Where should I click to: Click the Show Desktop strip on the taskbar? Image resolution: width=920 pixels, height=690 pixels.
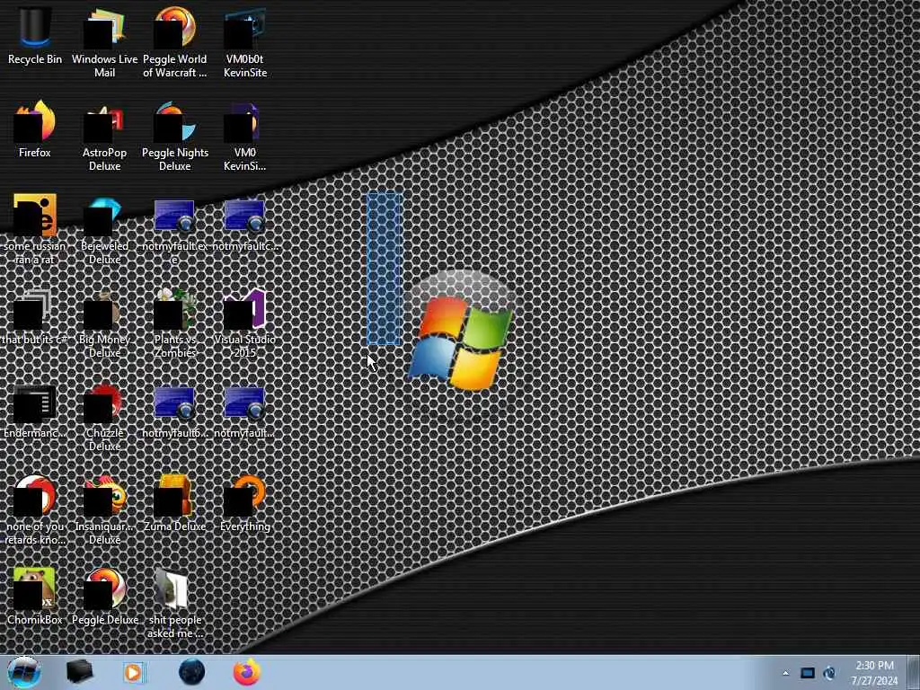[914, 672]
